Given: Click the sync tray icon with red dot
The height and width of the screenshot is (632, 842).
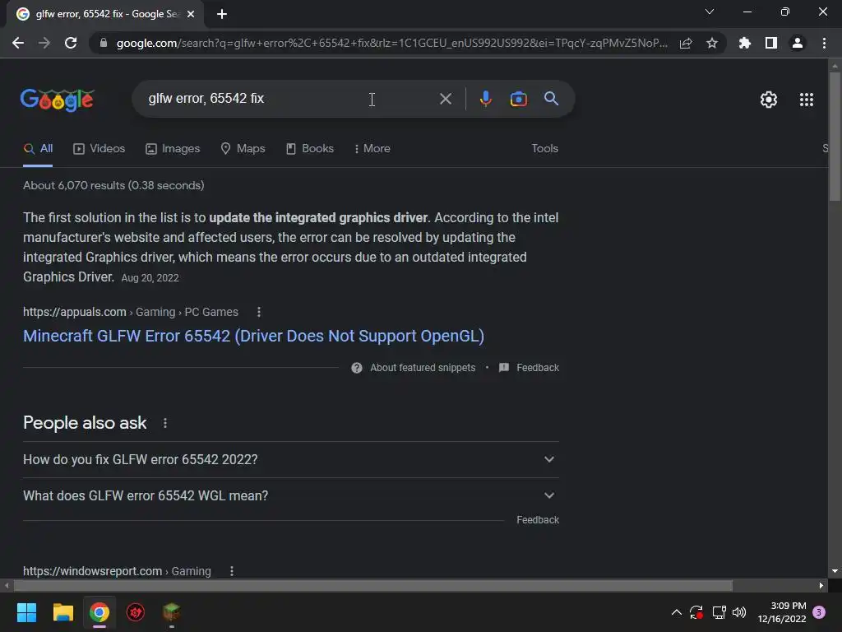Looking at the screenshot, I should (696, 612).
